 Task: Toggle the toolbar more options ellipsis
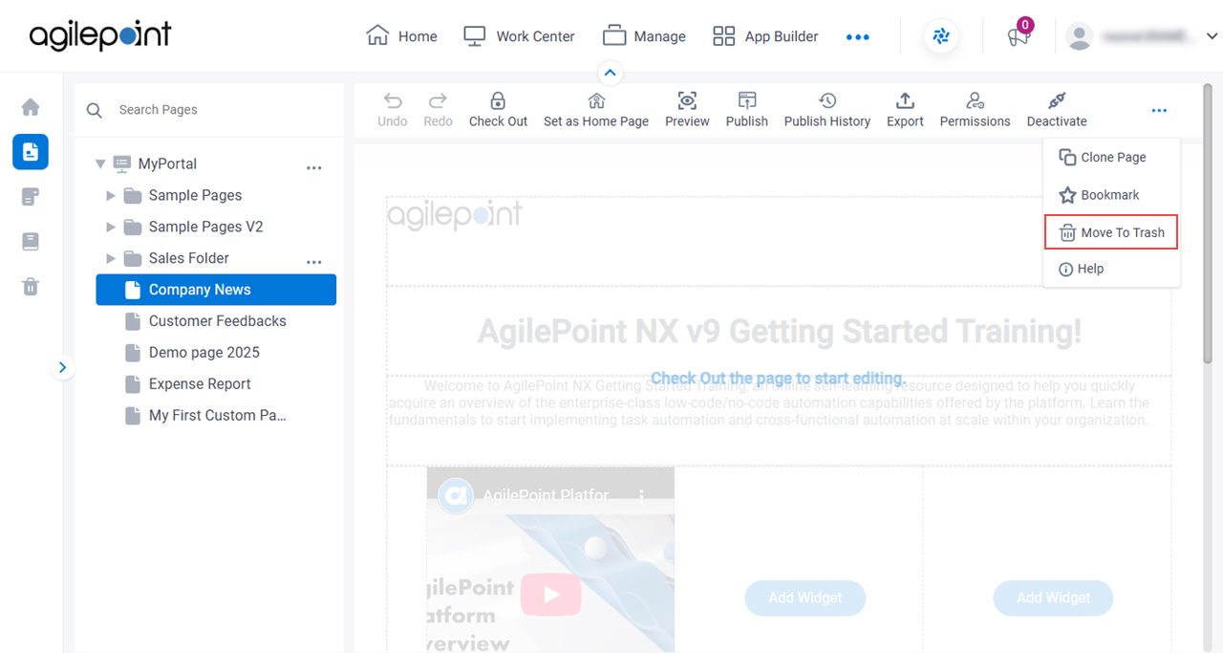click(x=1159, y=111)
